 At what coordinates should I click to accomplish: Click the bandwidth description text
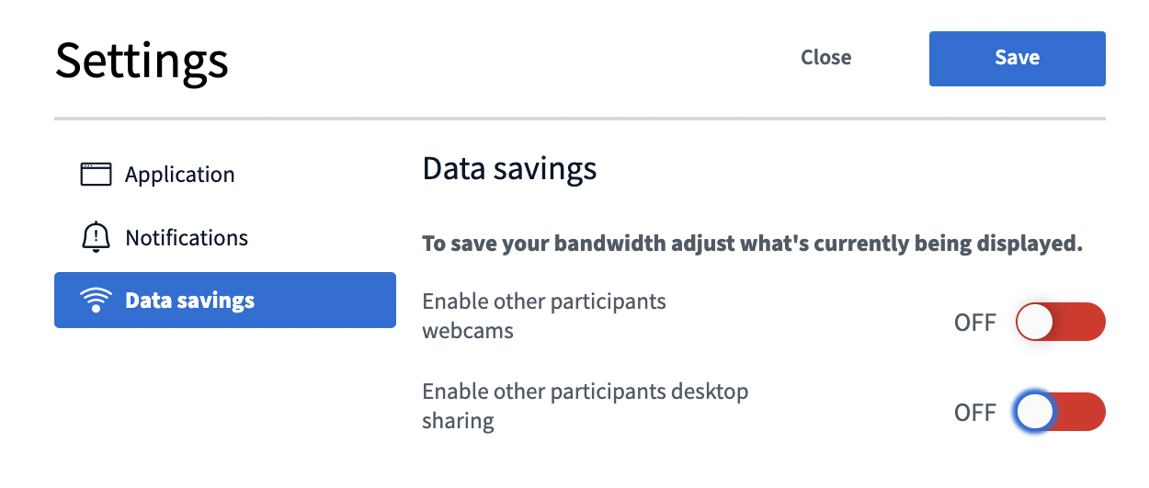click(x=752, y=244)
